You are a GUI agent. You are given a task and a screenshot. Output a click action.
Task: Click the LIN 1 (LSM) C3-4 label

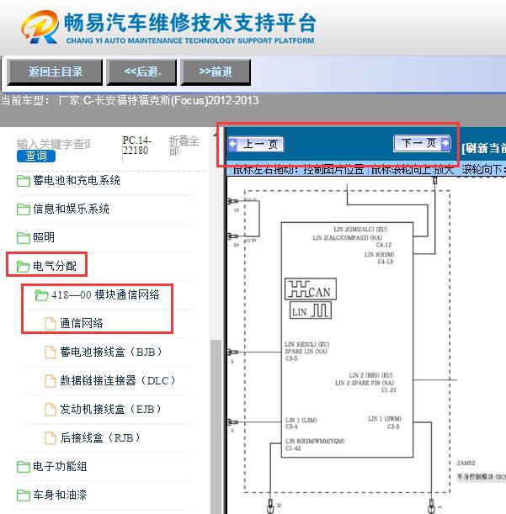301,423
